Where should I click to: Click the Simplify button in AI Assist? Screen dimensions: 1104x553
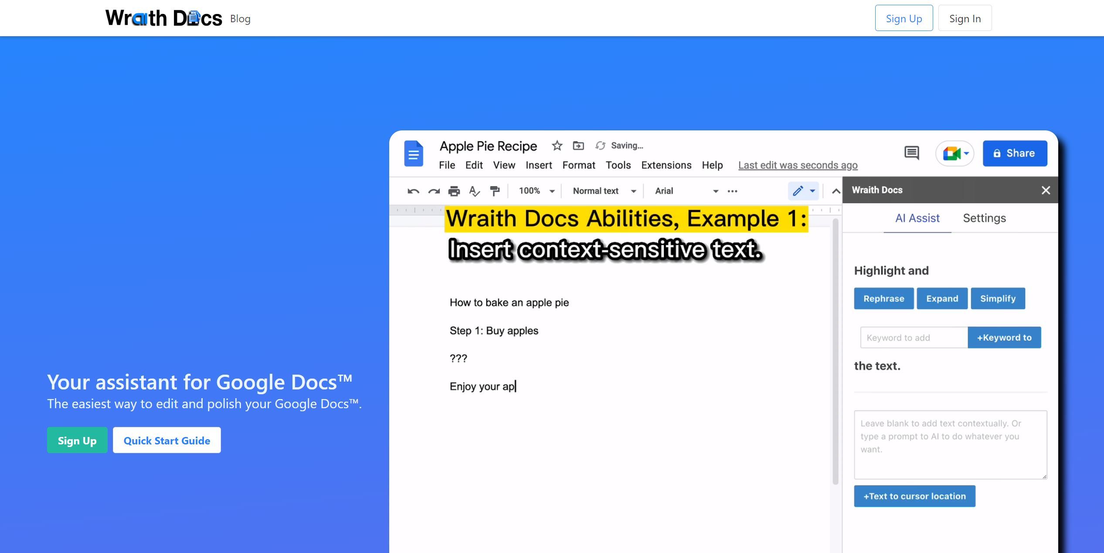coord(998,298)
